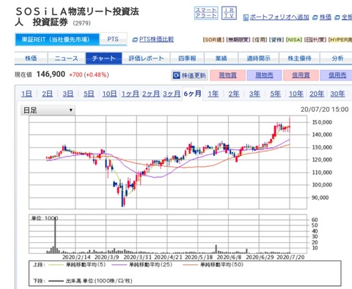352x289 pixels.
Task: Click the 単純移動平均(5) legend entry
Action: (x=86, y=265)
